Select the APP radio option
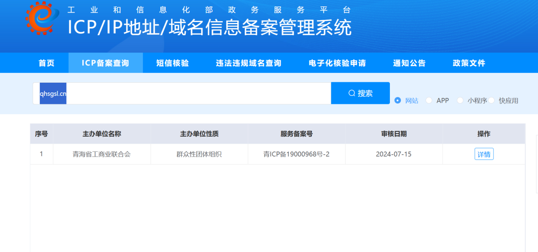This screenshot has height=252, width=538. [x=437, y=101]
